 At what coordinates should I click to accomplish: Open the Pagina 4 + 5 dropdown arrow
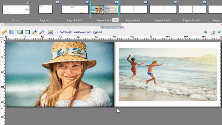click(x=116, y=20)
